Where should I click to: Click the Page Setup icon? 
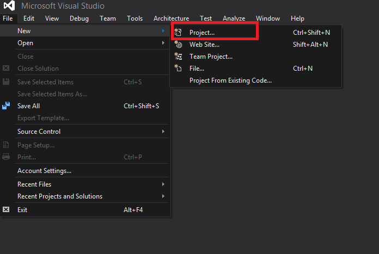click(x=6, y=145)
